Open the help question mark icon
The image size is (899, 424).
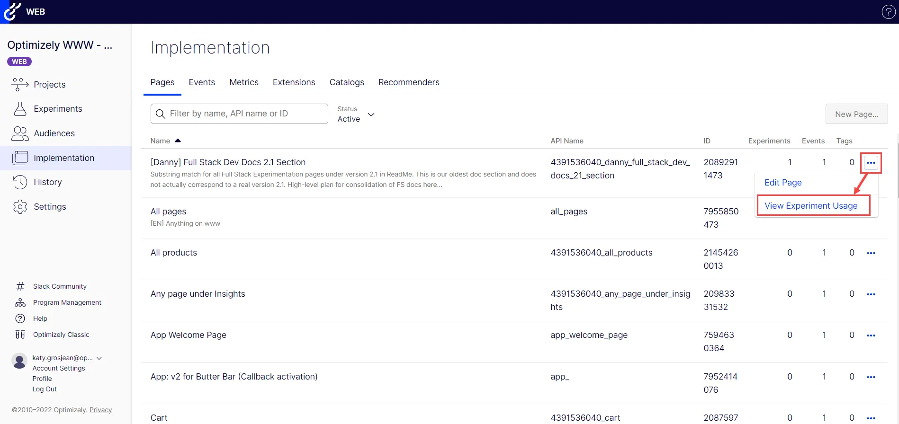[x=888, y=12]
